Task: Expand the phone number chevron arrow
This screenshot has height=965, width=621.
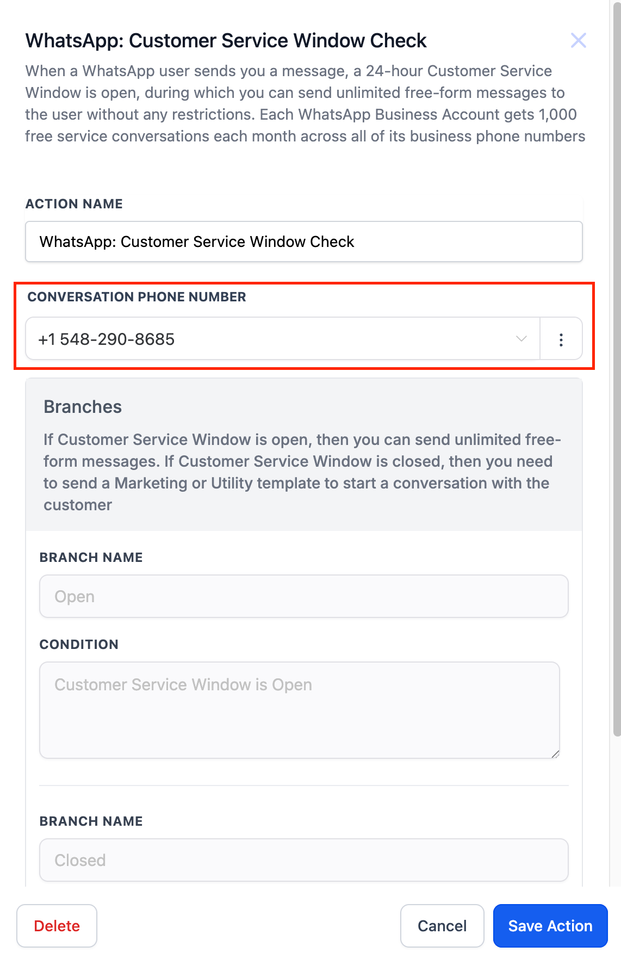Action: [521, 339]
